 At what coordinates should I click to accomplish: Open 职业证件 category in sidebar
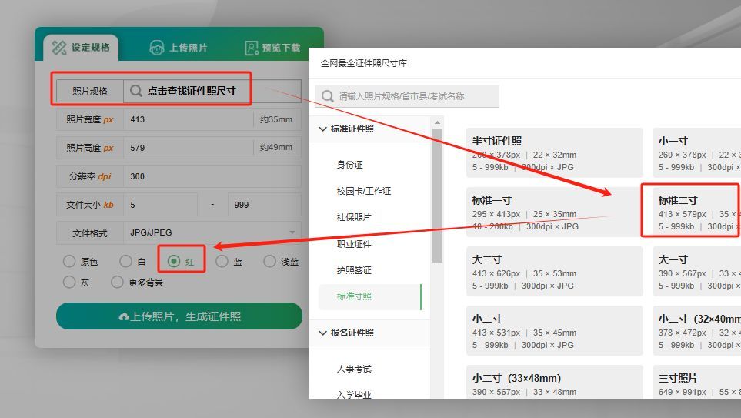tap(354, 244)
